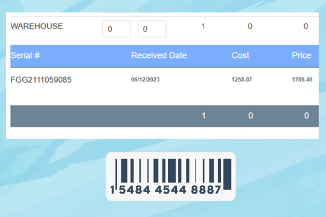Click the price value 1786.46
The width and height of the screenshot is (326, 217).
point(302,80)
